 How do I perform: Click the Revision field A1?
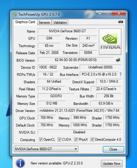pyautogui.click(x=88, y=38)
